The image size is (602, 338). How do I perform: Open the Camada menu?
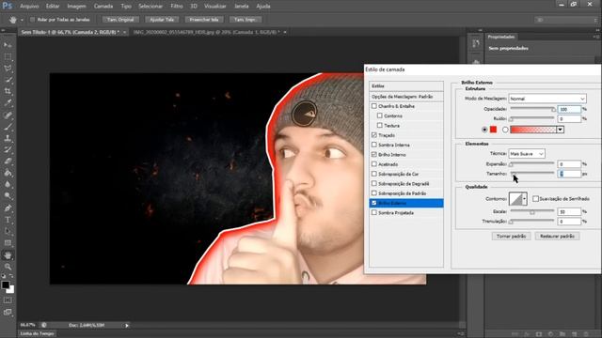click(103, 7)
